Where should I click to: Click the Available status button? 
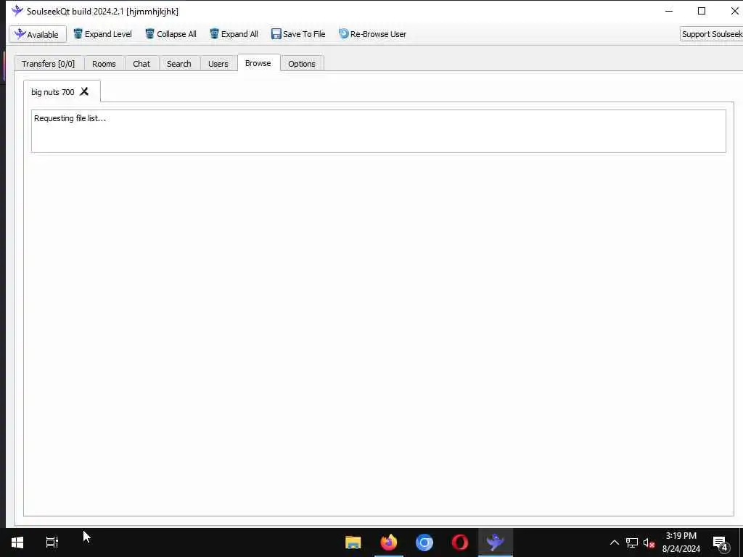pos(38,34)
